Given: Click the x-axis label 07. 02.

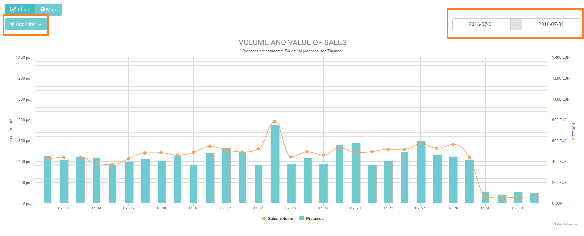Looking at the screenshot, I should point(64,208).
